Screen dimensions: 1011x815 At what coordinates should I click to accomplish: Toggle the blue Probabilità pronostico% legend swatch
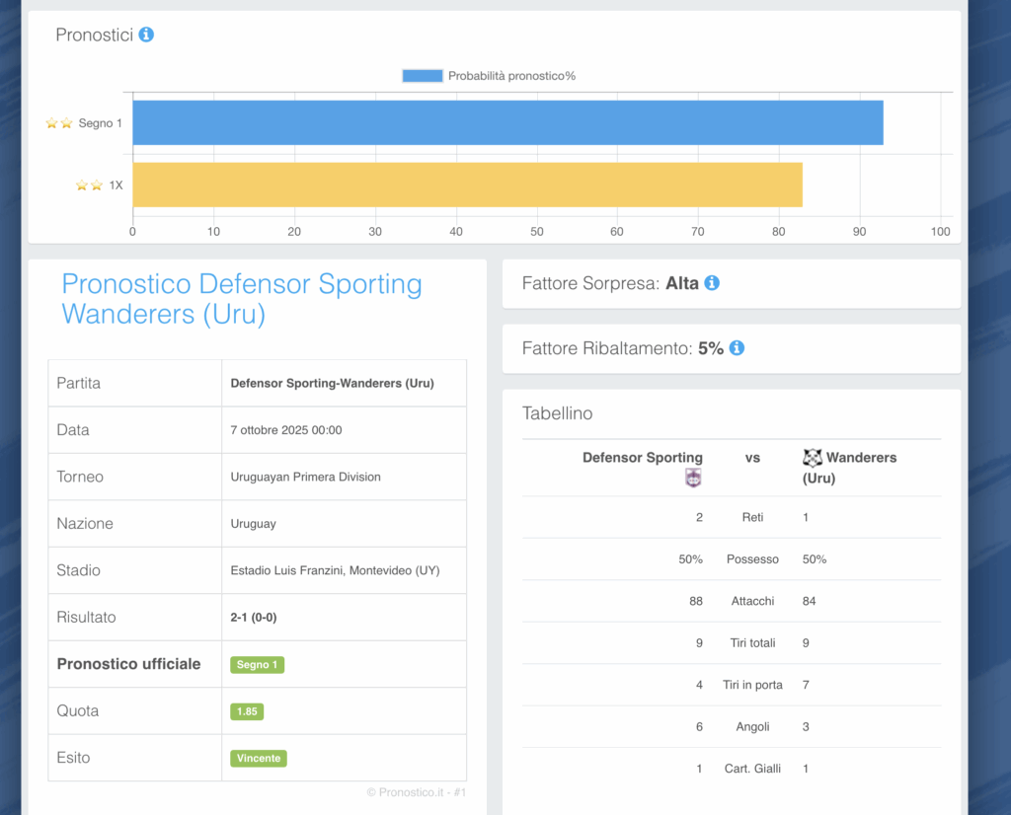[422, 76]
